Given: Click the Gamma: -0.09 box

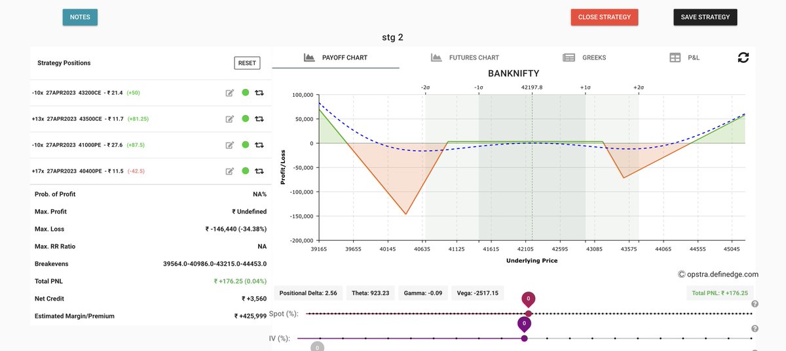Looking at the screenshot, I should (424, 293).
